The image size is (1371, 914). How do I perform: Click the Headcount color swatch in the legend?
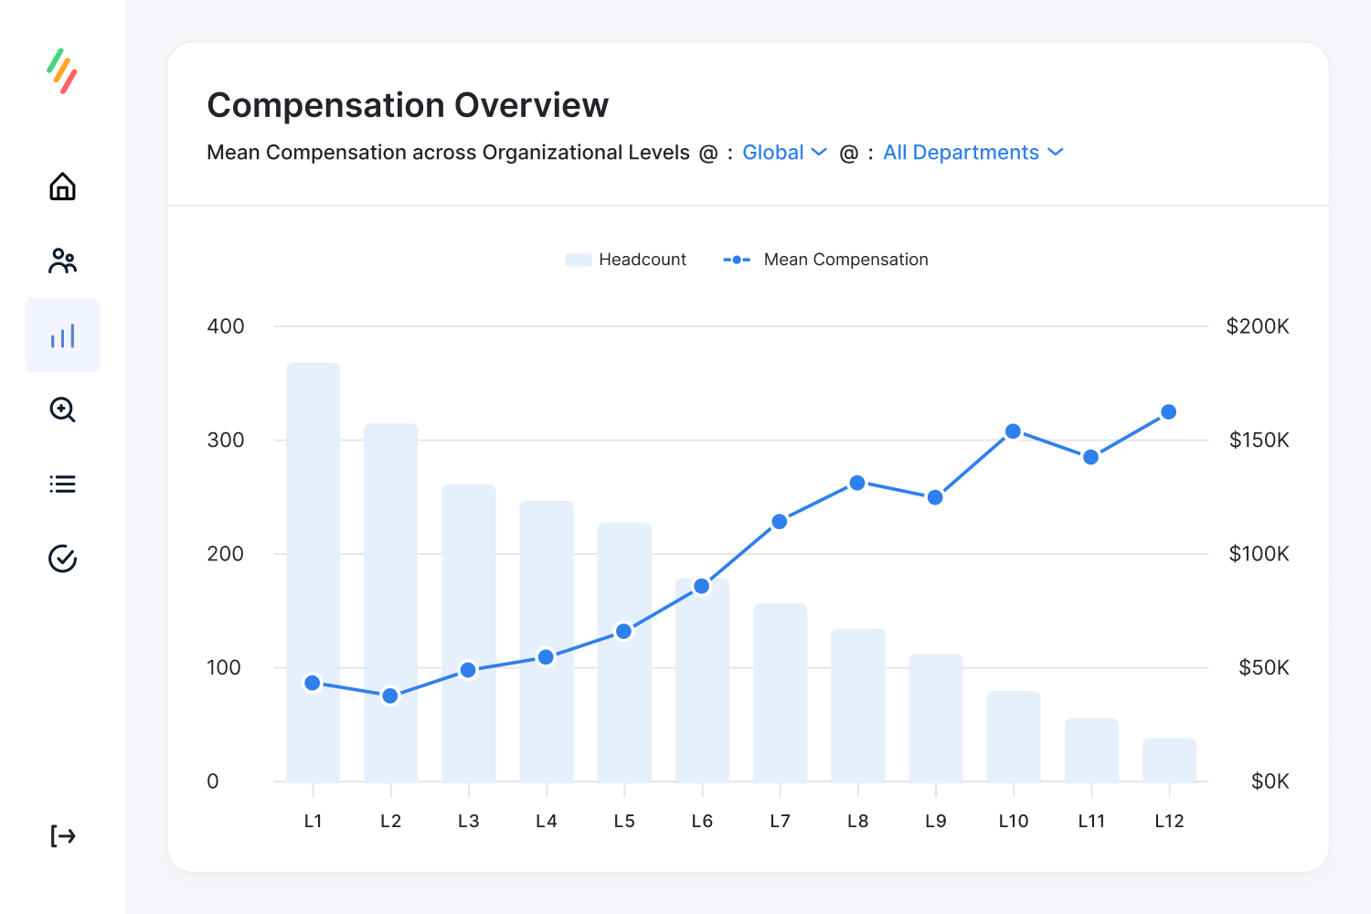[x=578, y=260]
